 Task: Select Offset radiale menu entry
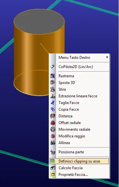tap(79, 123)
